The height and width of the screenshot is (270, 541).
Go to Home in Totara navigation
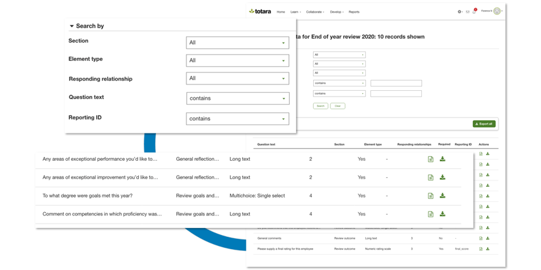(281, 12)
